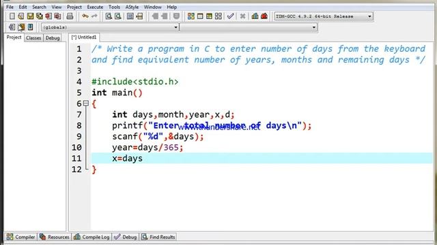Collapse the code fold at line 6
The height and width of the screenshot is (245, 437).
[86, 103]
